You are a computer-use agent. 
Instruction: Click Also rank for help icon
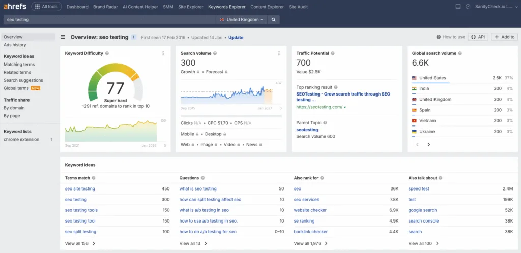(322, 178)
